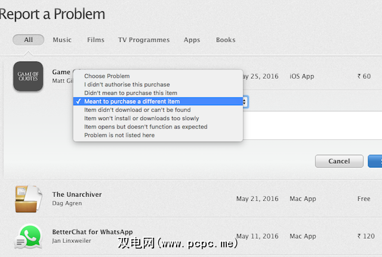The image size is (382, 257).
Task: Open the TV Programmes tab
Action: pos(144,39)
